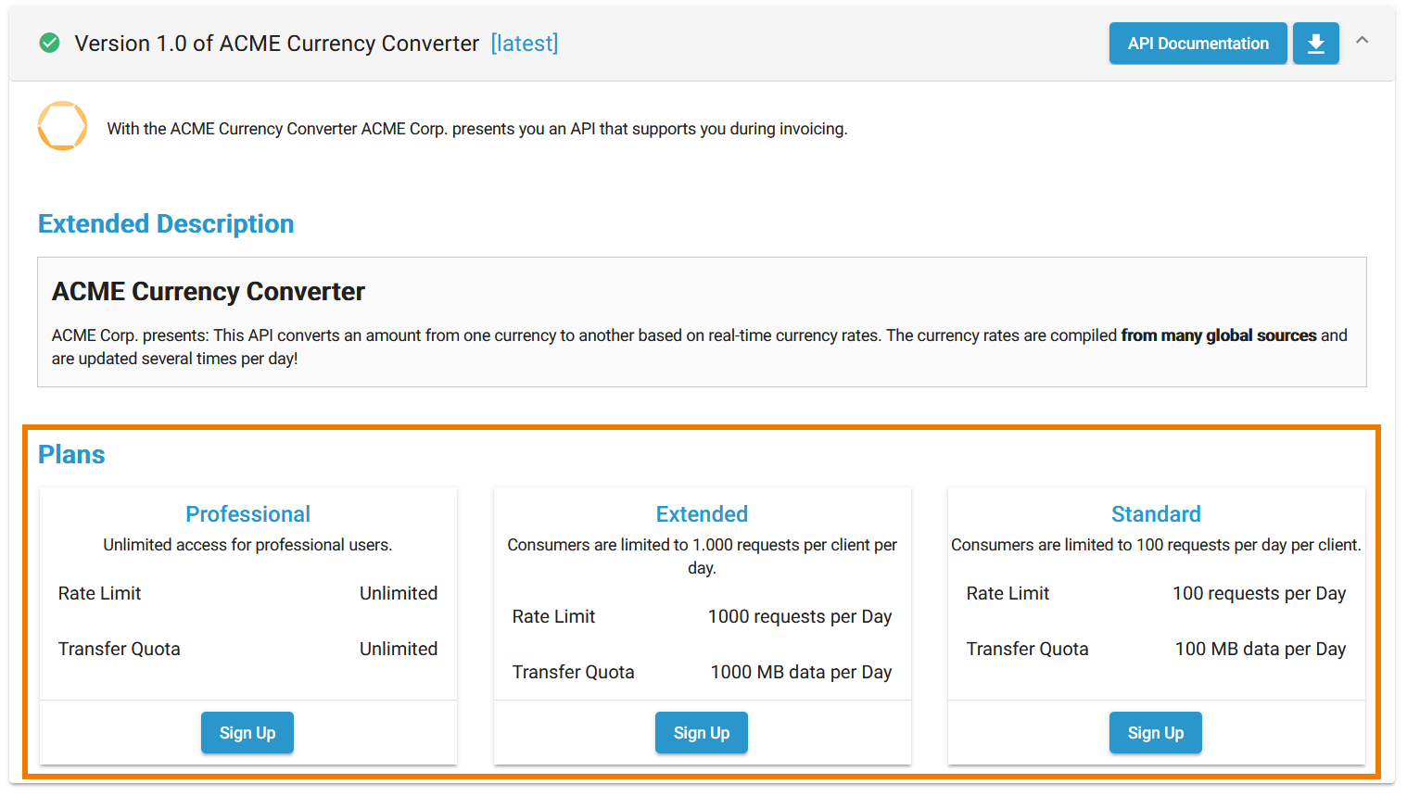Collapse the version panel with chevron
The image size is (1407, 796).
(x=1362, y=41)
